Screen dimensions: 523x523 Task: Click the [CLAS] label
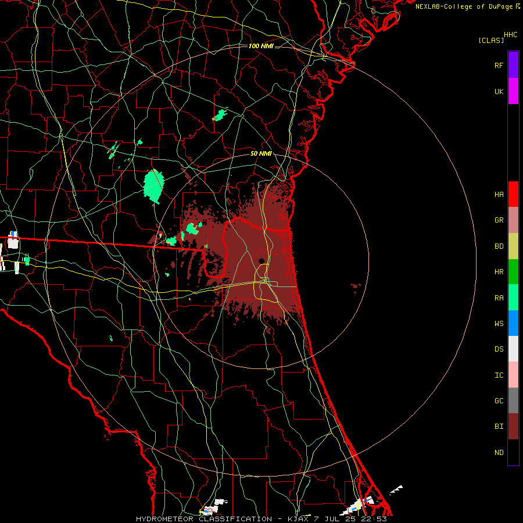pyautogui.click(x=491, y=40)
